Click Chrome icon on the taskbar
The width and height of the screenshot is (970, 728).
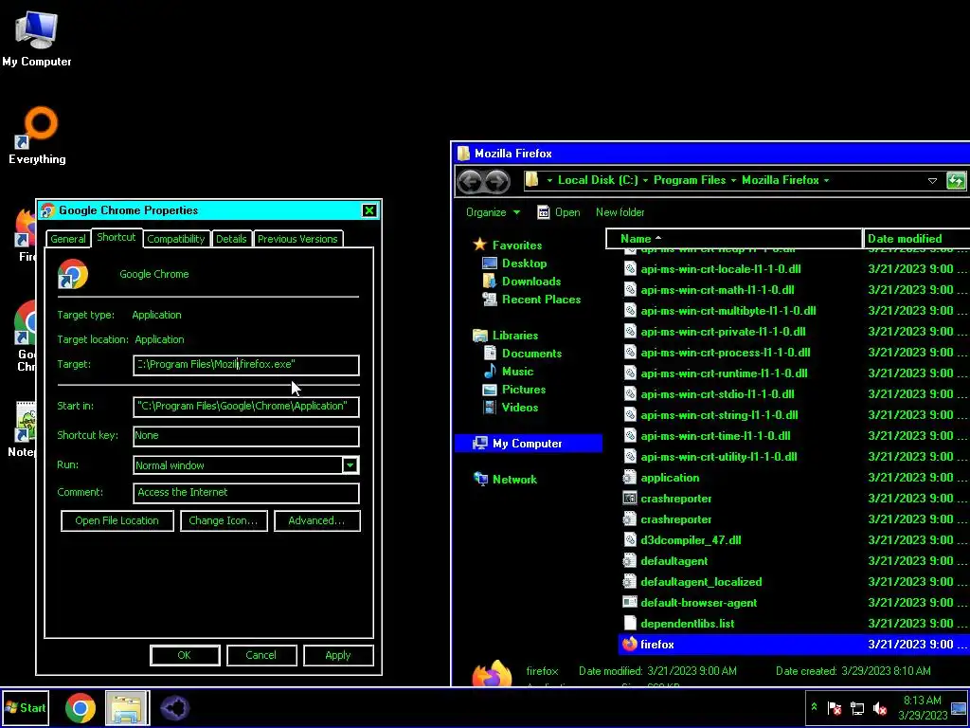pos(81,708)
